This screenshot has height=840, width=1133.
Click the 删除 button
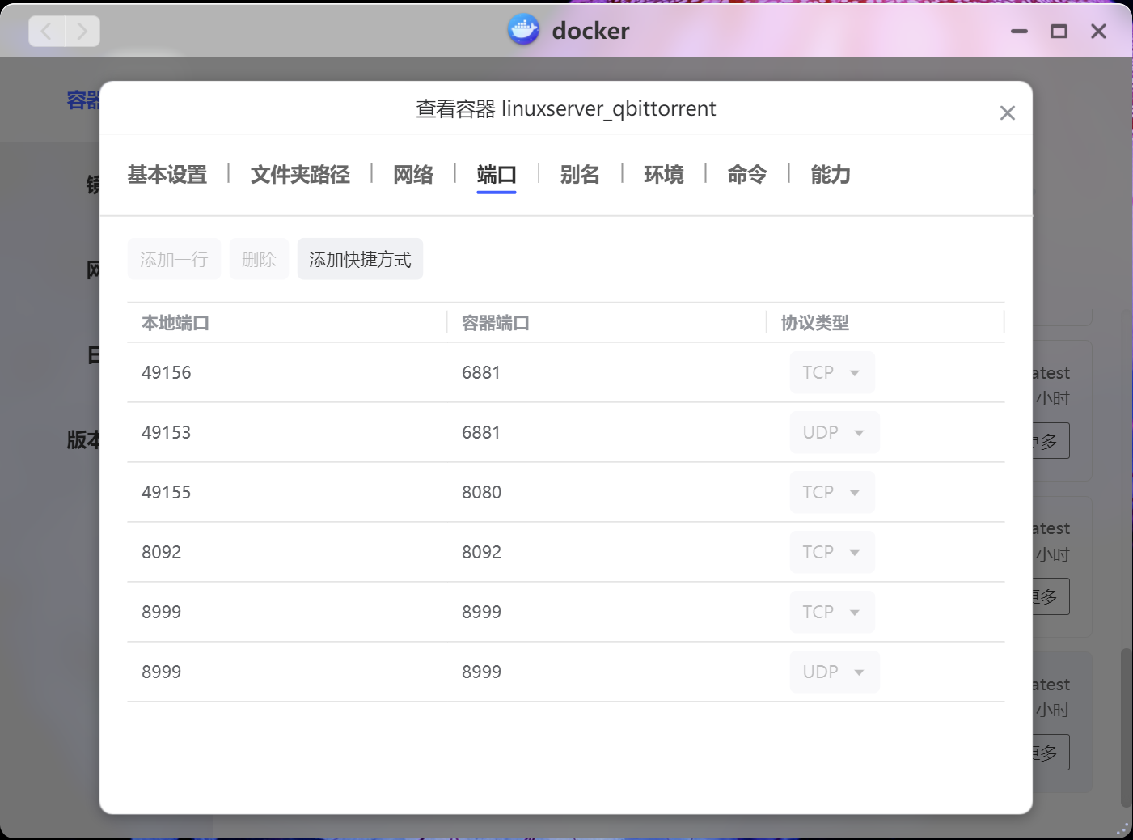[x=259, y=260]
